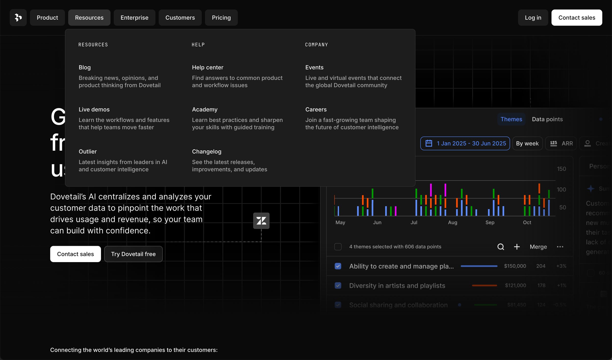Open the ARR metric dropdown
The width and height of the screenshot is (612, 360).
point(561,143)
